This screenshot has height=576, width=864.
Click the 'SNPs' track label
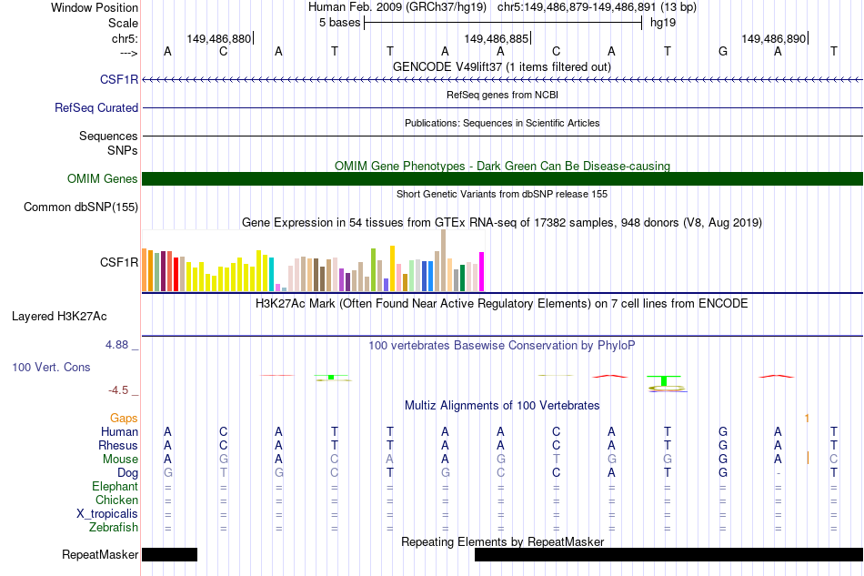click(123, 150)
